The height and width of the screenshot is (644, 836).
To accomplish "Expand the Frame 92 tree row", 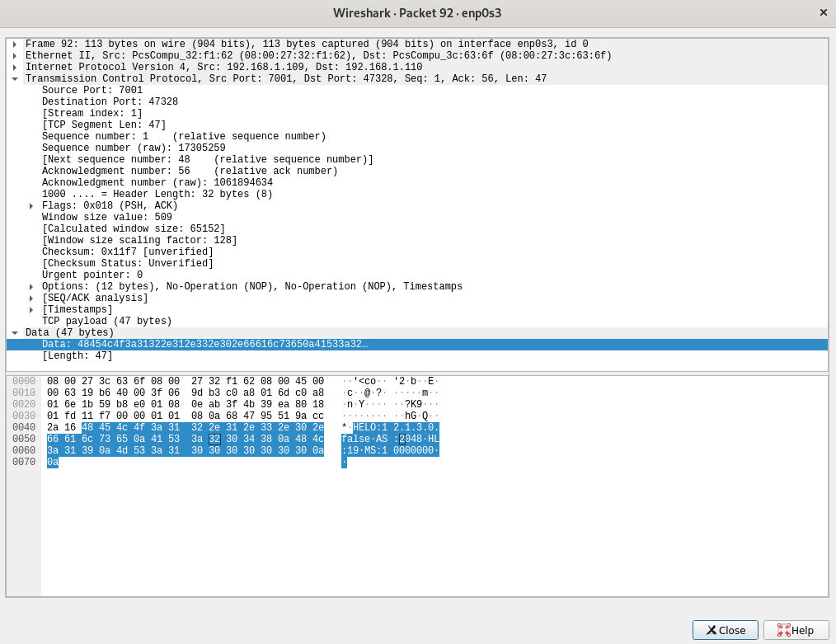I will pyautogui.click(x=14, y=45).
